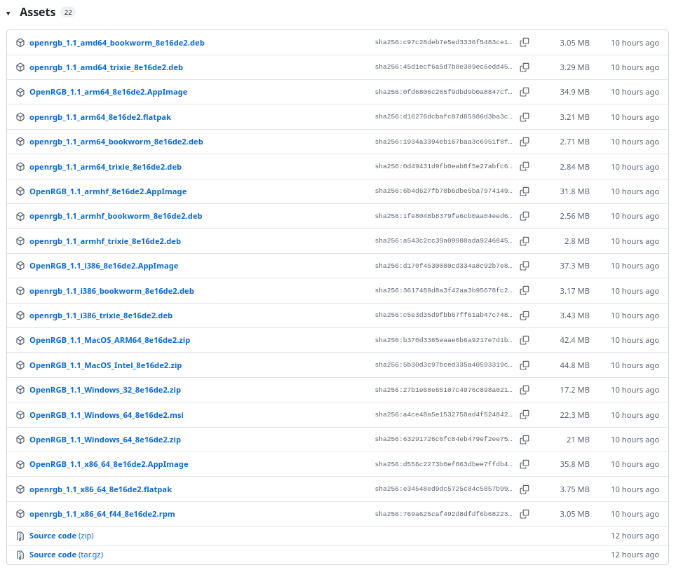Download OpenRGB_1.1_Windows_64_8e16de2.zip
The image size is (676, 570).
[104, 440]
